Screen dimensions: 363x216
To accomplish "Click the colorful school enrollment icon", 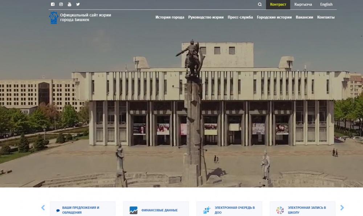I will pos(280,210).
